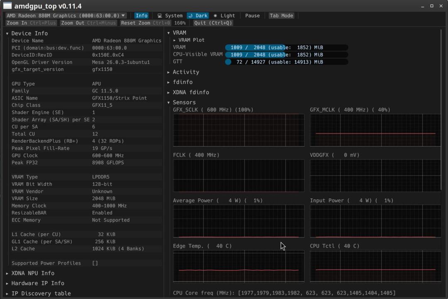Click the Pause button
This screenshot has width=448, height=299.
click(253, 16)
